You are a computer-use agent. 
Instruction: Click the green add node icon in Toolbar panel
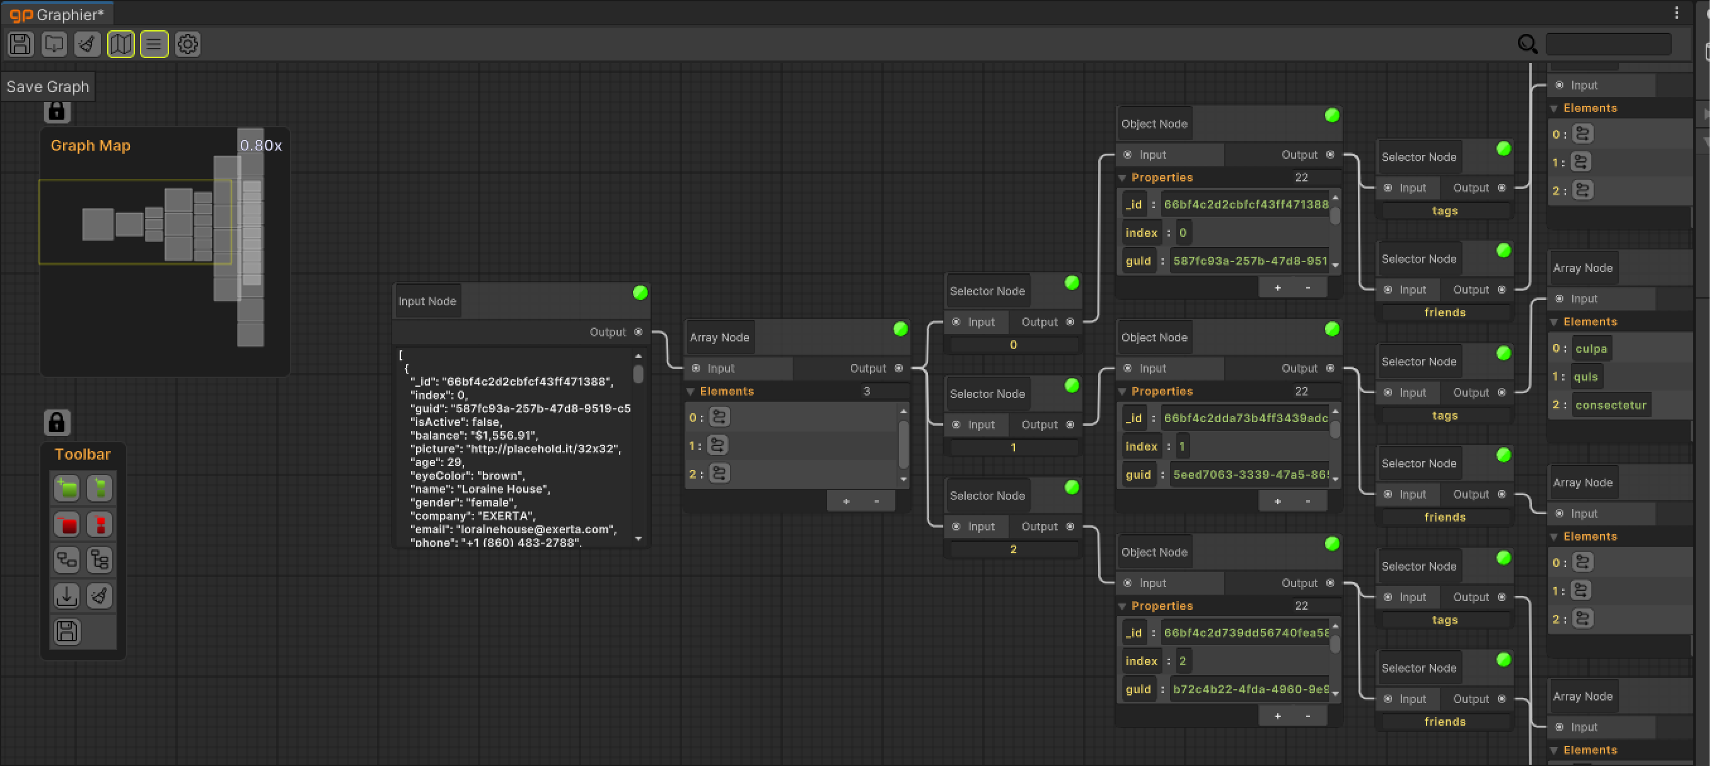click(x=67, y=488)
